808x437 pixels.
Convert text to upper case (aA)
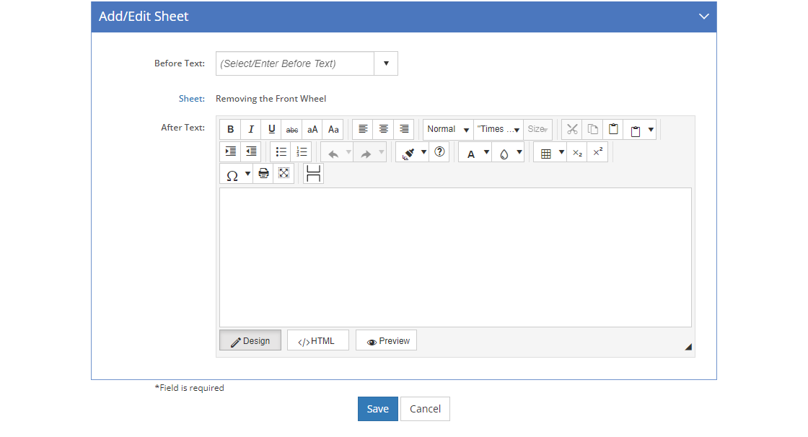click(313, 129)
